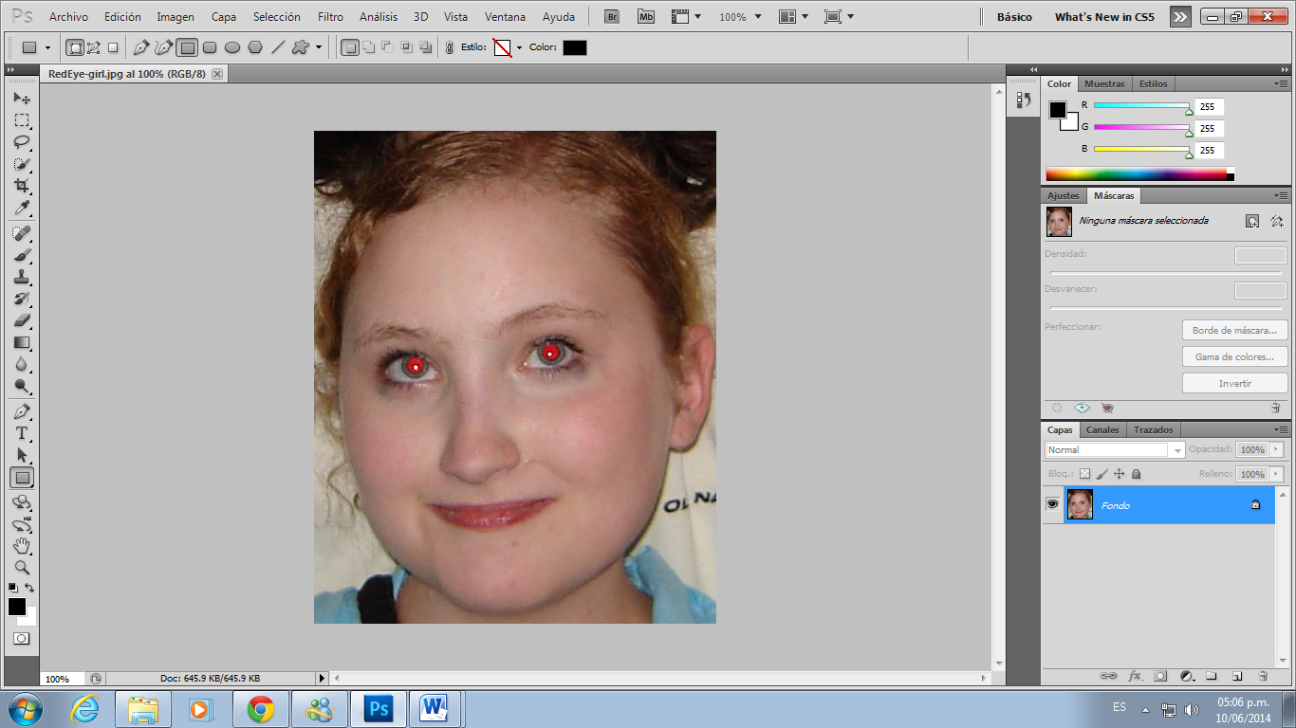Select the Dodge tool
This screenshot has width=1296, height=728.
pyautogui.click(x=22, y=386)
